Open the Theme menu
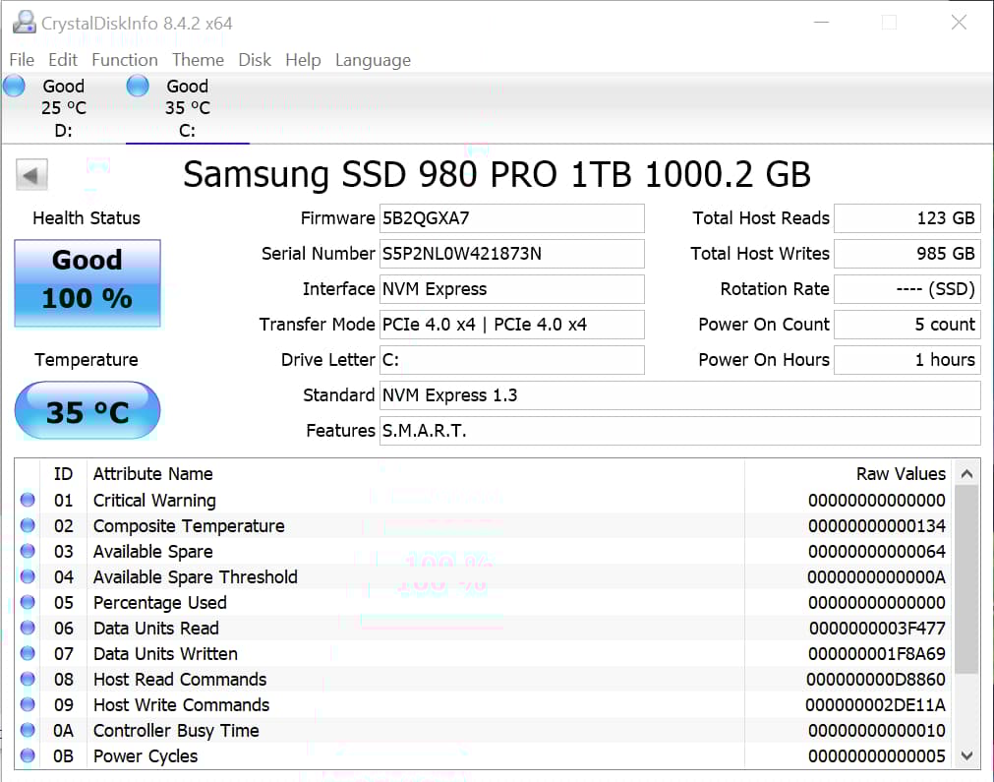The width and height of the screenshot is (994, 782). (x=198, y=60)
